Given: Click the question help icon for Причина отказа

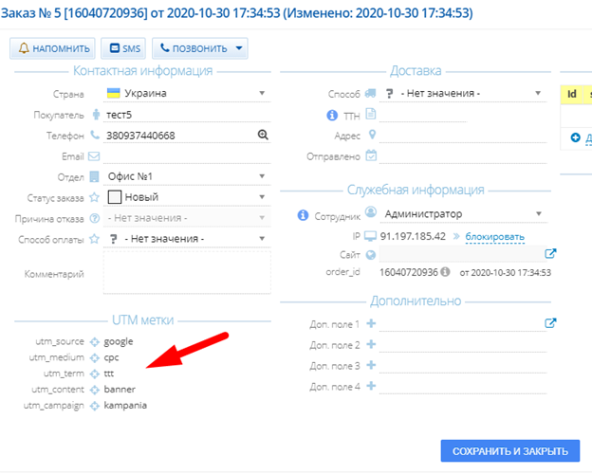Looking at the screenshot, I should [94, 218].
